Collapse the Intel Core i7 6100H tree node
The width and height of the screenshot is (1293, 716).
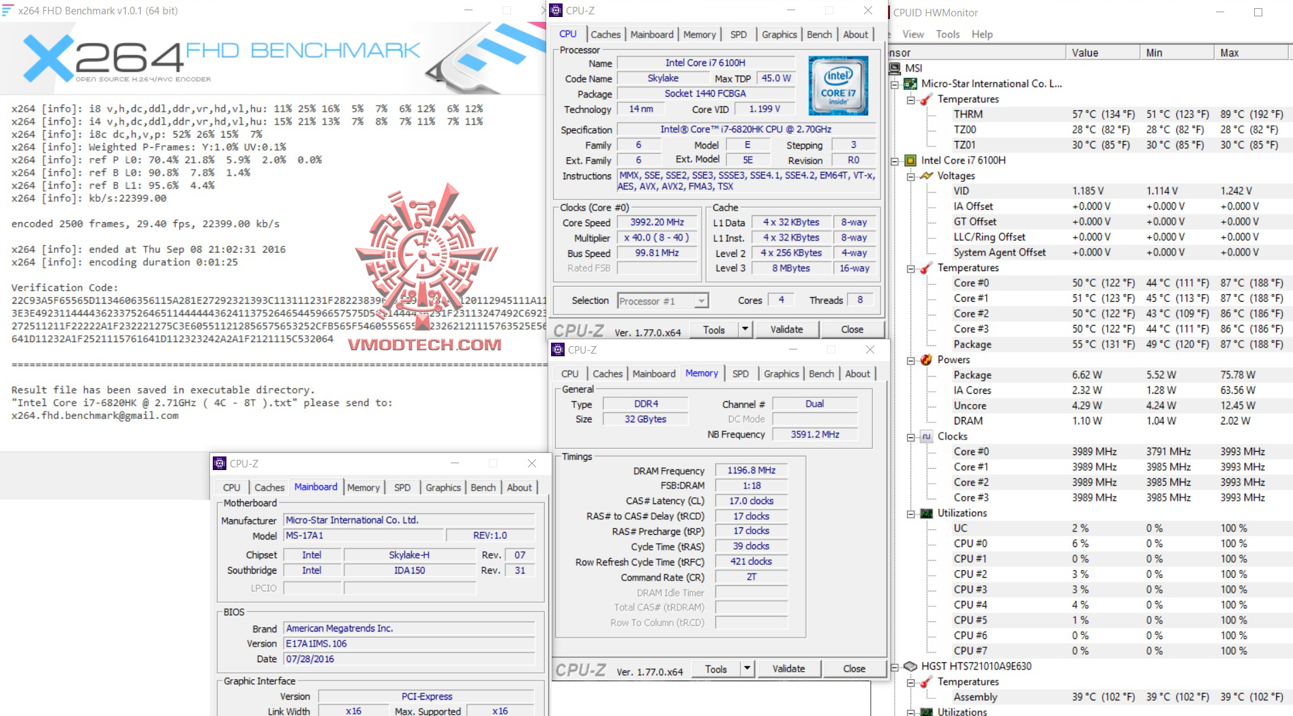tap(896, 160)
